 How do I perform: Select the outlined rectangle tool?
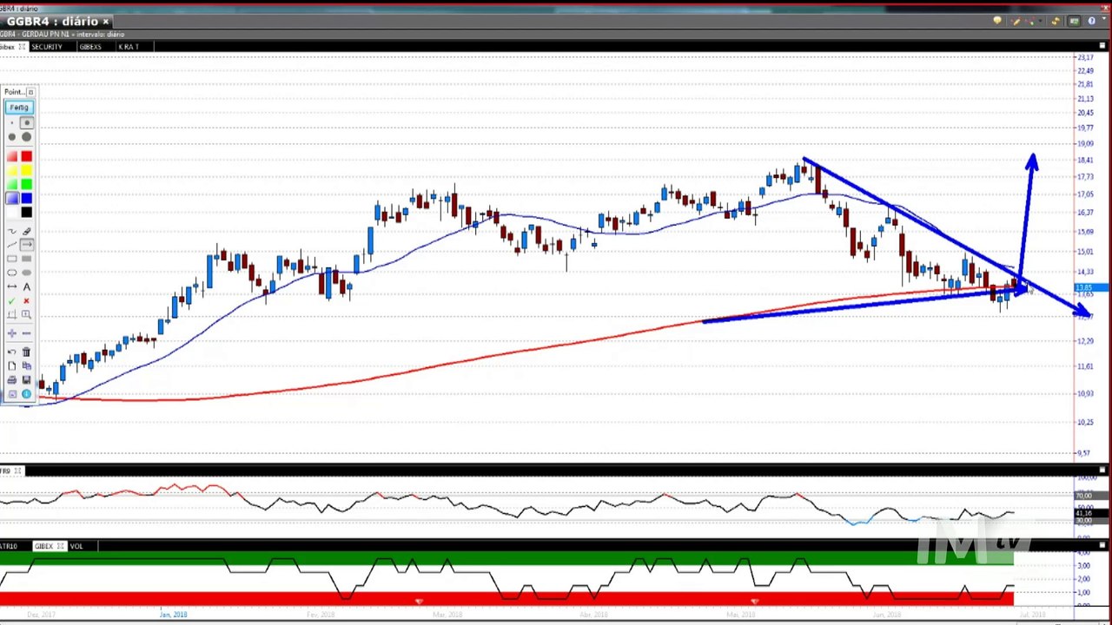11,259
